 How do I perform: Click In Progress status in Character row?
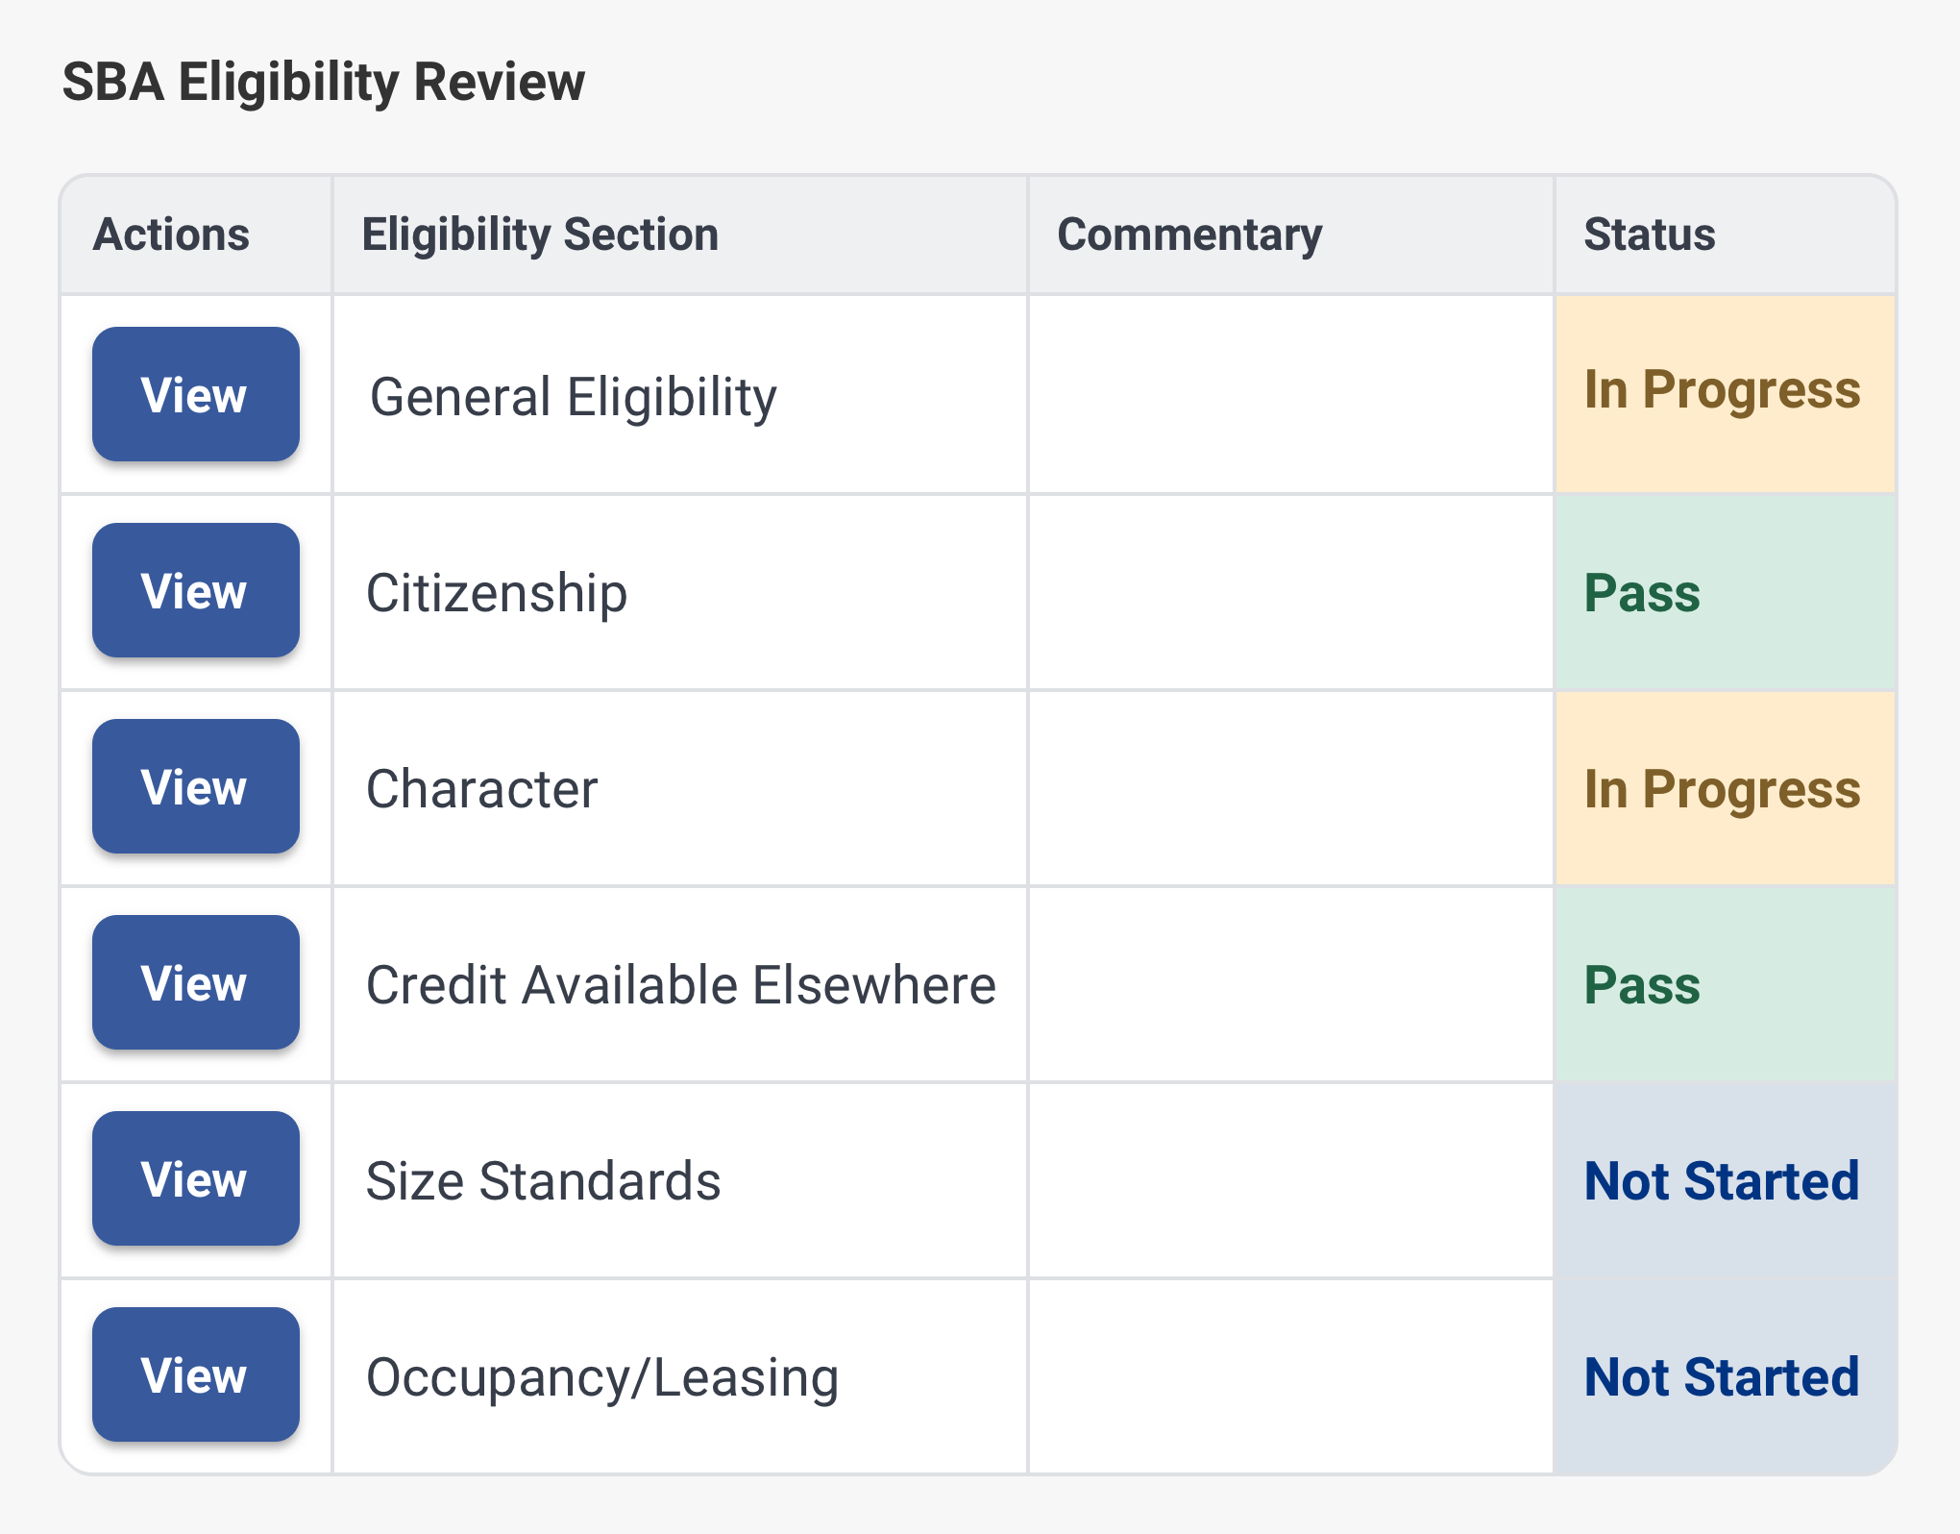tap(1722, 789)
